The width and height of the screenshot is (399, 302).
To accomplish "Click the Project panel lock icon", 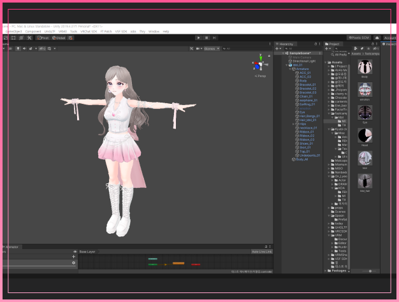I will (x=372, y=44).
